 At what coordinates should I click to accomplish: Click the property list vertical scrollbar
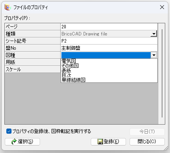(x=162, y=73)
